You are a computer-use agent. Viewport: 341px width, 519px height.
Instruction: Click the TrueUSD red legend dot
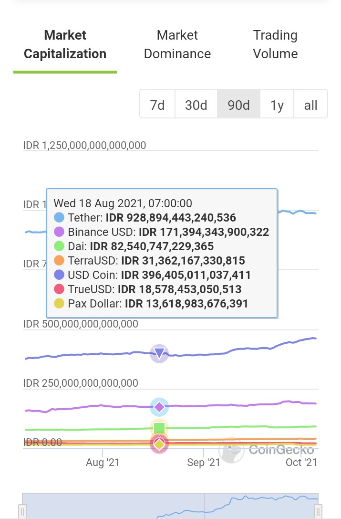click(x=59, y=289)
